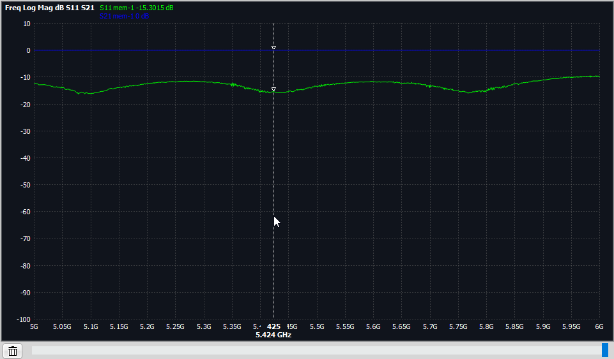Click the horizontal scrollbar track

click(x=316, y=350)
